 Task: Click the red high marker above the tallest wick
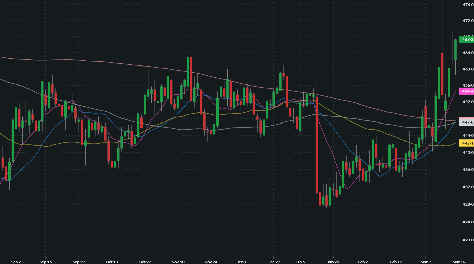[x=442, y=3]
